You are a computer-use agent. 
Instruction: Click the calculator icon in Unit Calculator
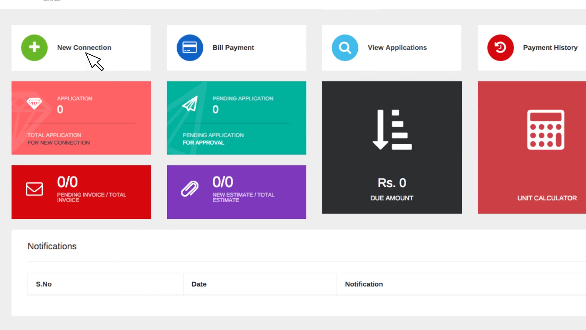tap(545, 130)
